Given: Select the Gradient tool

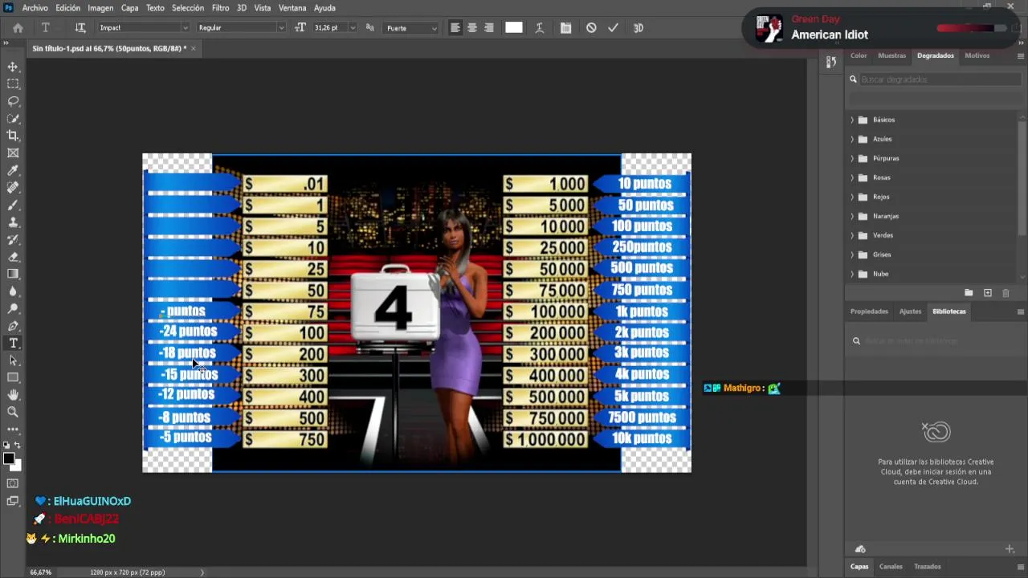Looking at the screenshot, I should 13,274.
